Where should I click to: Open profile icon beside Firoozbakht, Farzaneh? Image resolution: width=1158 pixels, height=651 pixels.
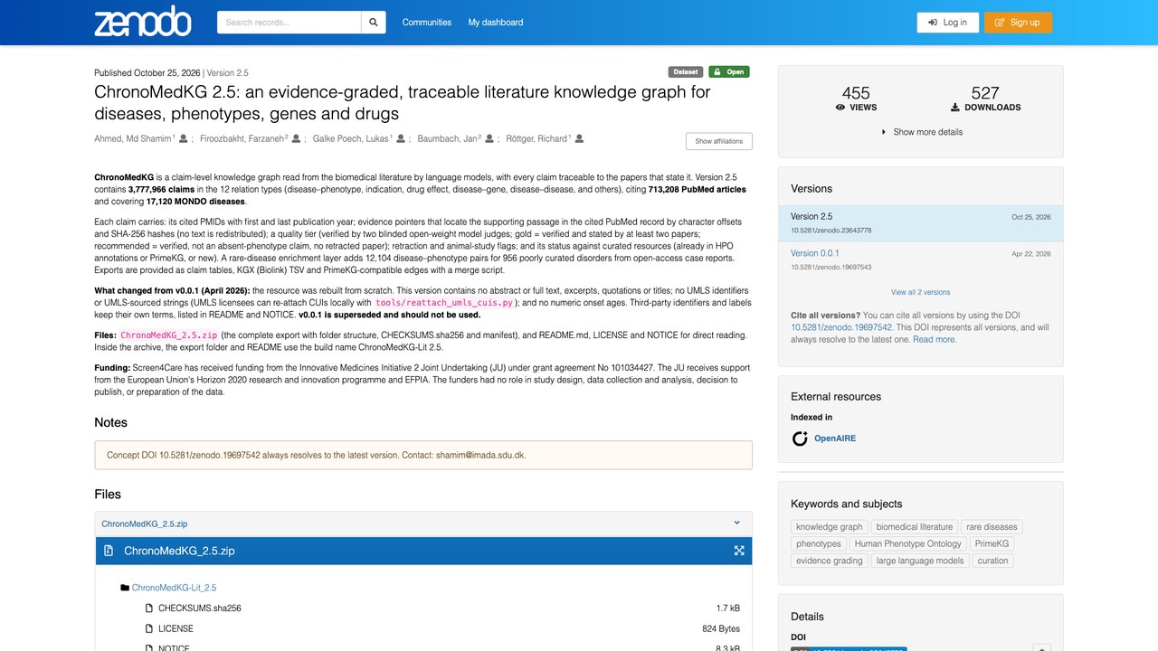[x=296, y=139]
